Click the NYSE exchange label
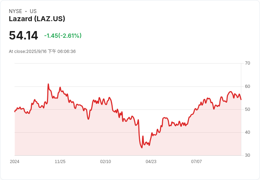This screenshot has width=260, height=180. coord(16,11)
